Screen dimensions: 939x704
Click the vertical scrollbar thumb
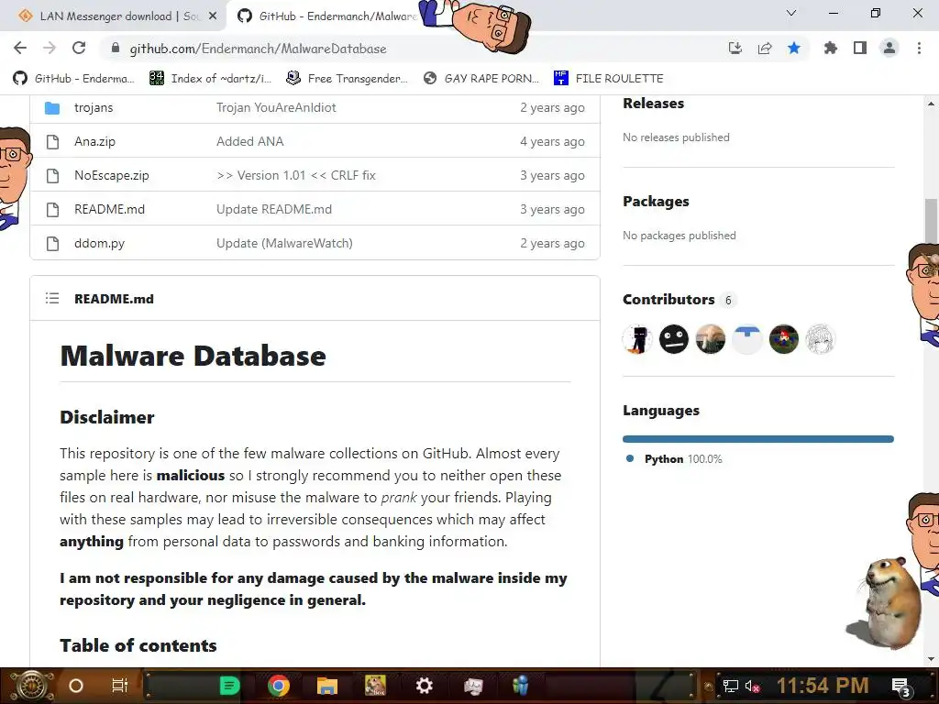click(931, 220)
